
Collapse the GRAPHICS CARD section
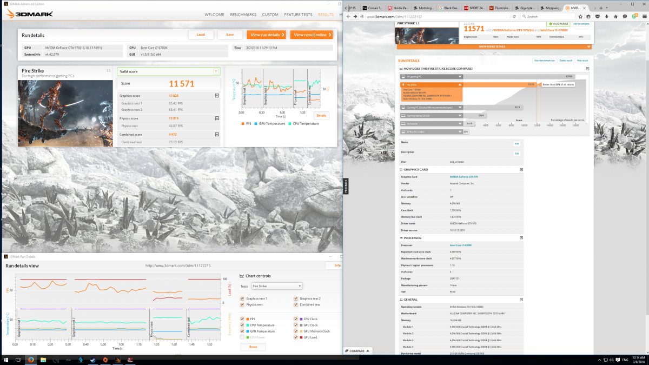521,169
